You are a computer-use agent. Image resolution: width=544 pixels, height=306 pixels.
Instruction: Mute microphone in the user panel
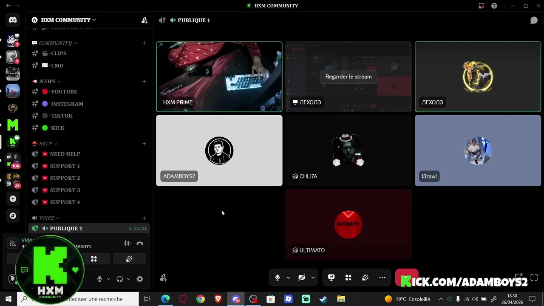[99, 279]
